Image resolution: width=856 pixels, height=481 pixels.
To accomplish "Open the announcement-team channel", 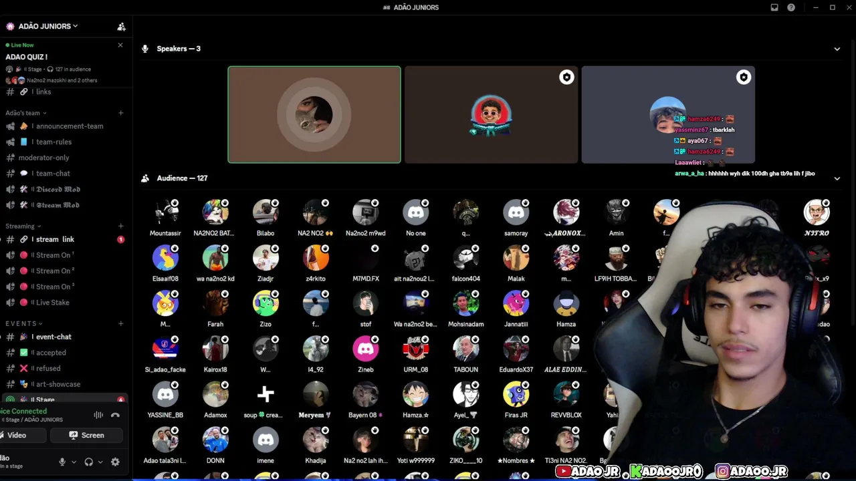I will click(64, 126).
